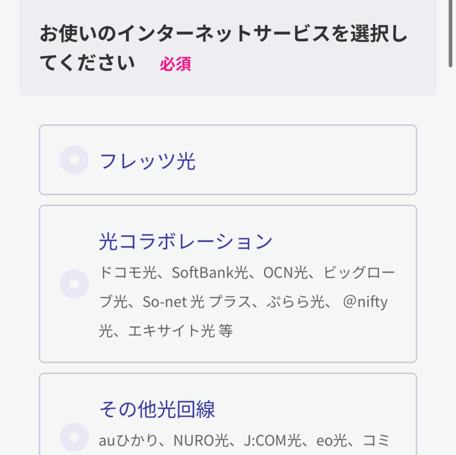Click the pink 必須 required badge
The width and height of the screenshot is (456, 455).
click(x=175, y=64)
